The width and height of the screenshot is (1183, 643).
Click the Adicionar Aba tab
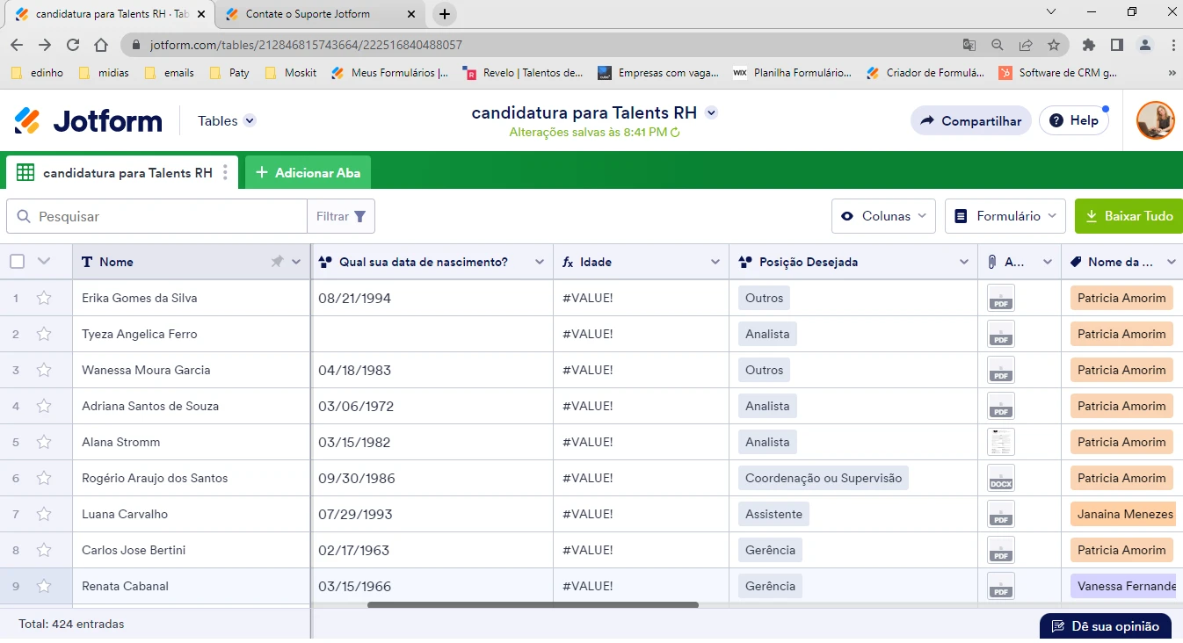[308, 172]
